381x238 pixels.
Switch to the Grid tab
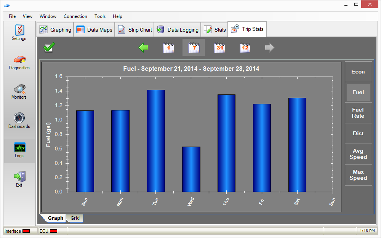pos(75,218)
